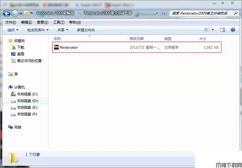242x168 pixels.
Task: Open 下载 in the favorites list
Action: (x=21, y=47)
